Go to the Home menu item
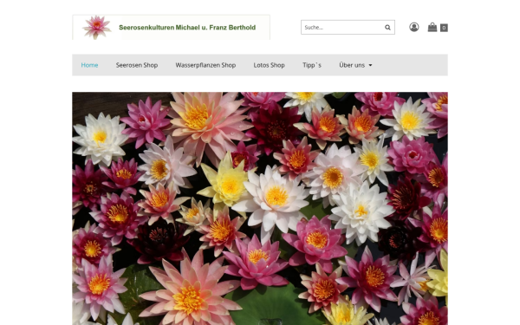Viewport: 520px width, 325px height. tap(89, 65)
